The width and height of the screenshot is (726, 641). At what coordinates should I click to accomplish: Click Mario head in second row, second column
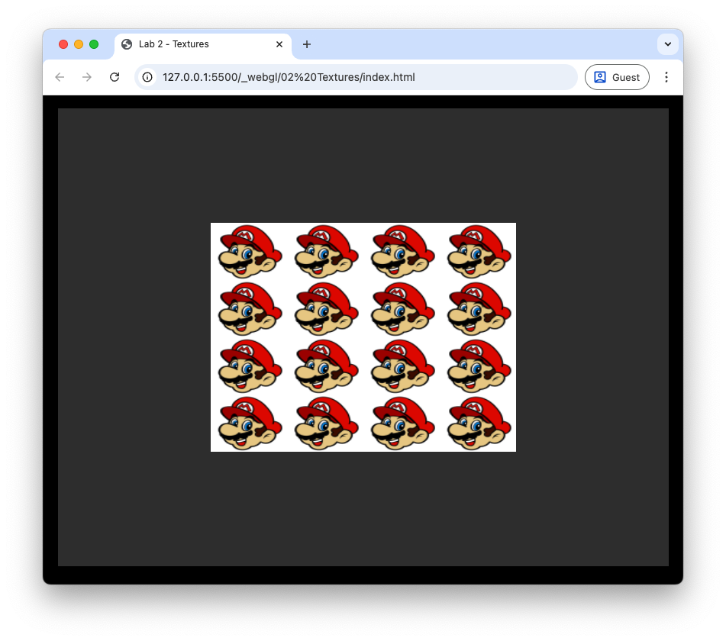(326, 308)
